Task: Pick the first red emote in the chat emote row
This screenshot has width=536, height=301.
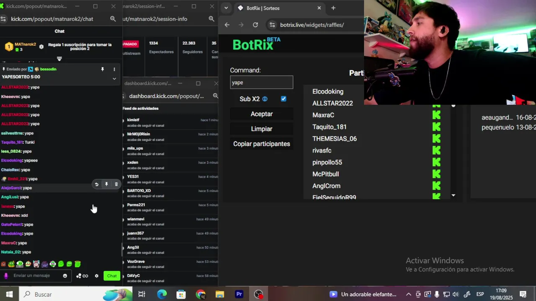Action: click(3, 264)
